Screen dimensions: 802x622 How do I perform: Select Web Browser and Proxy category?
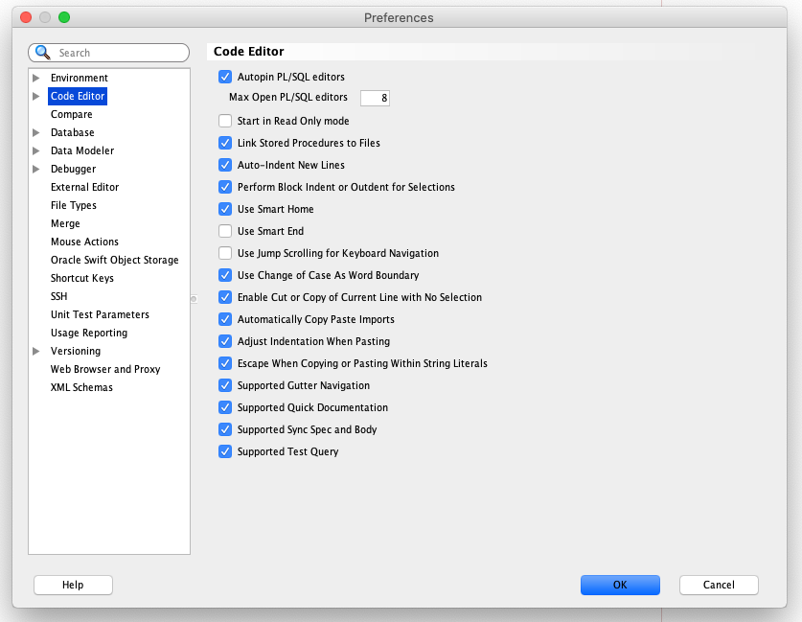tap(105, 369)
